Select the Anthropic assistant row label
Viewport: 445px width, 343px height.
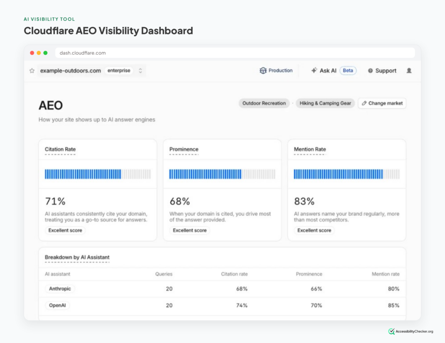[60, 289]
